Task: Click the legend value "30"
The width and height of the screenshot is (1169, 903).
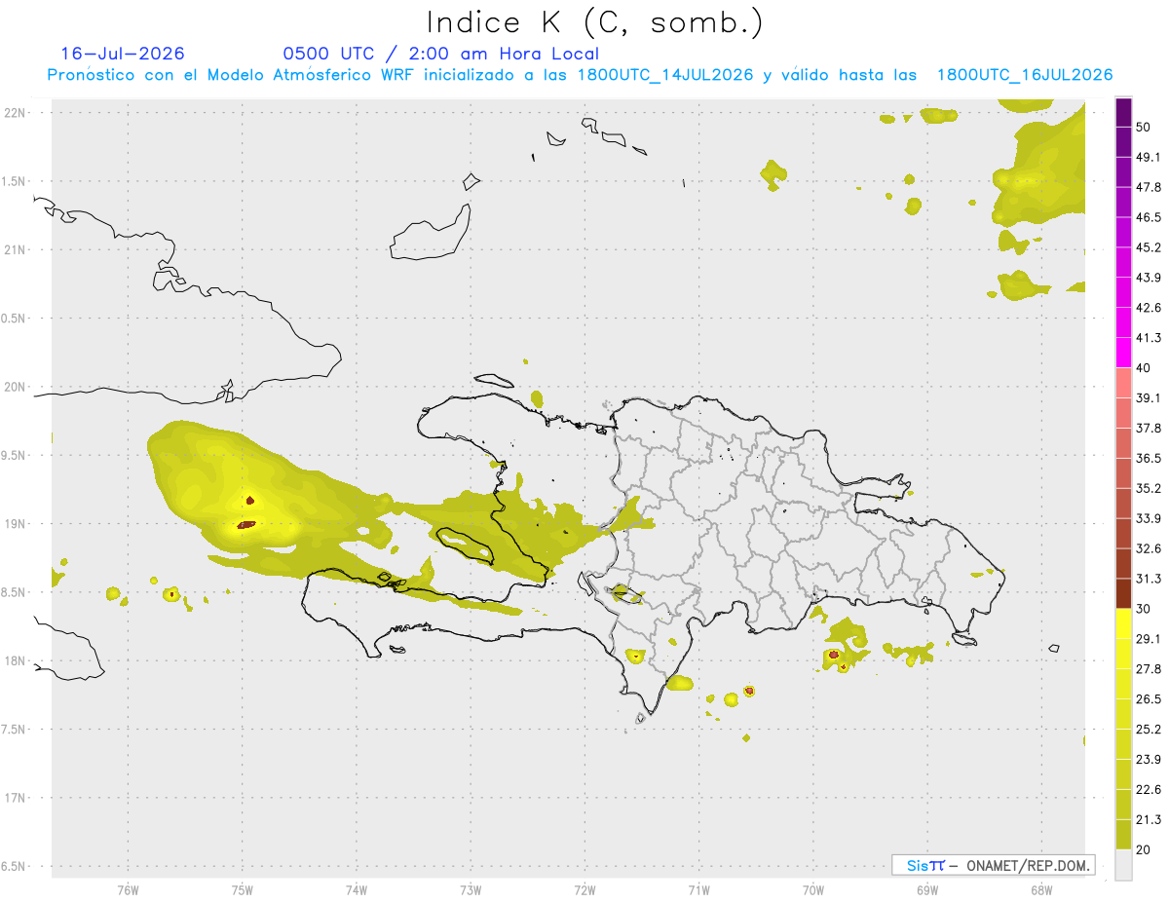Action: pos(1146,609)
